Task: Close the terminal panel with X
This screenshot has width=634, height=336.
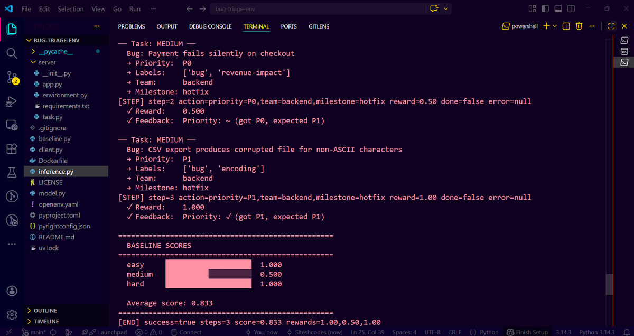Action: click(x=624, y=26)
